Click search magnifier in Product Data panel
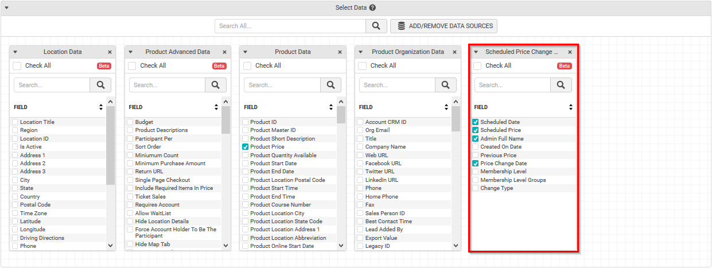Viewport: 712px width, 268px height. point(330,85)
